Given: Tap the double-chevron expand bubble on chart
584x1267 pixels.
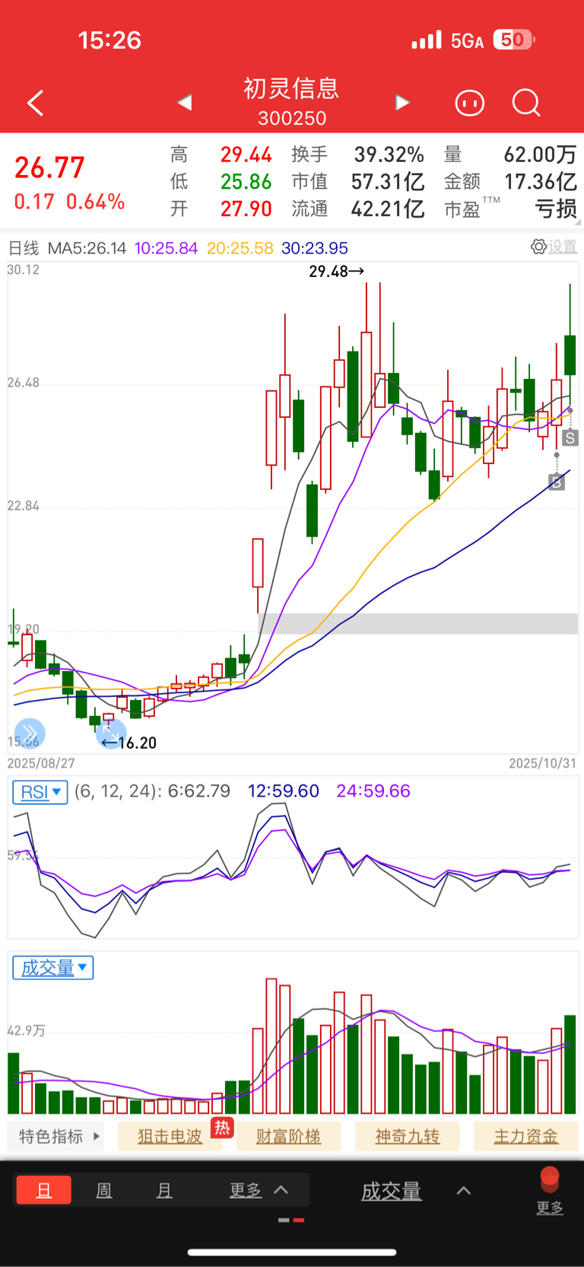Looking at the screenshot, I should 30,734.
